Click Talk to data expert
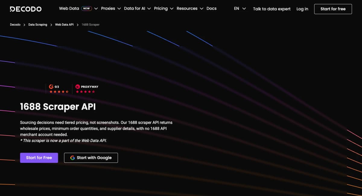Screen dimensions: 362x196 pos(272,9)
